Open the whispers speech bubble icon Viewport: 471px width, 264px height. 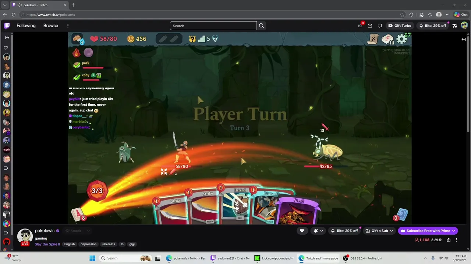380,26
